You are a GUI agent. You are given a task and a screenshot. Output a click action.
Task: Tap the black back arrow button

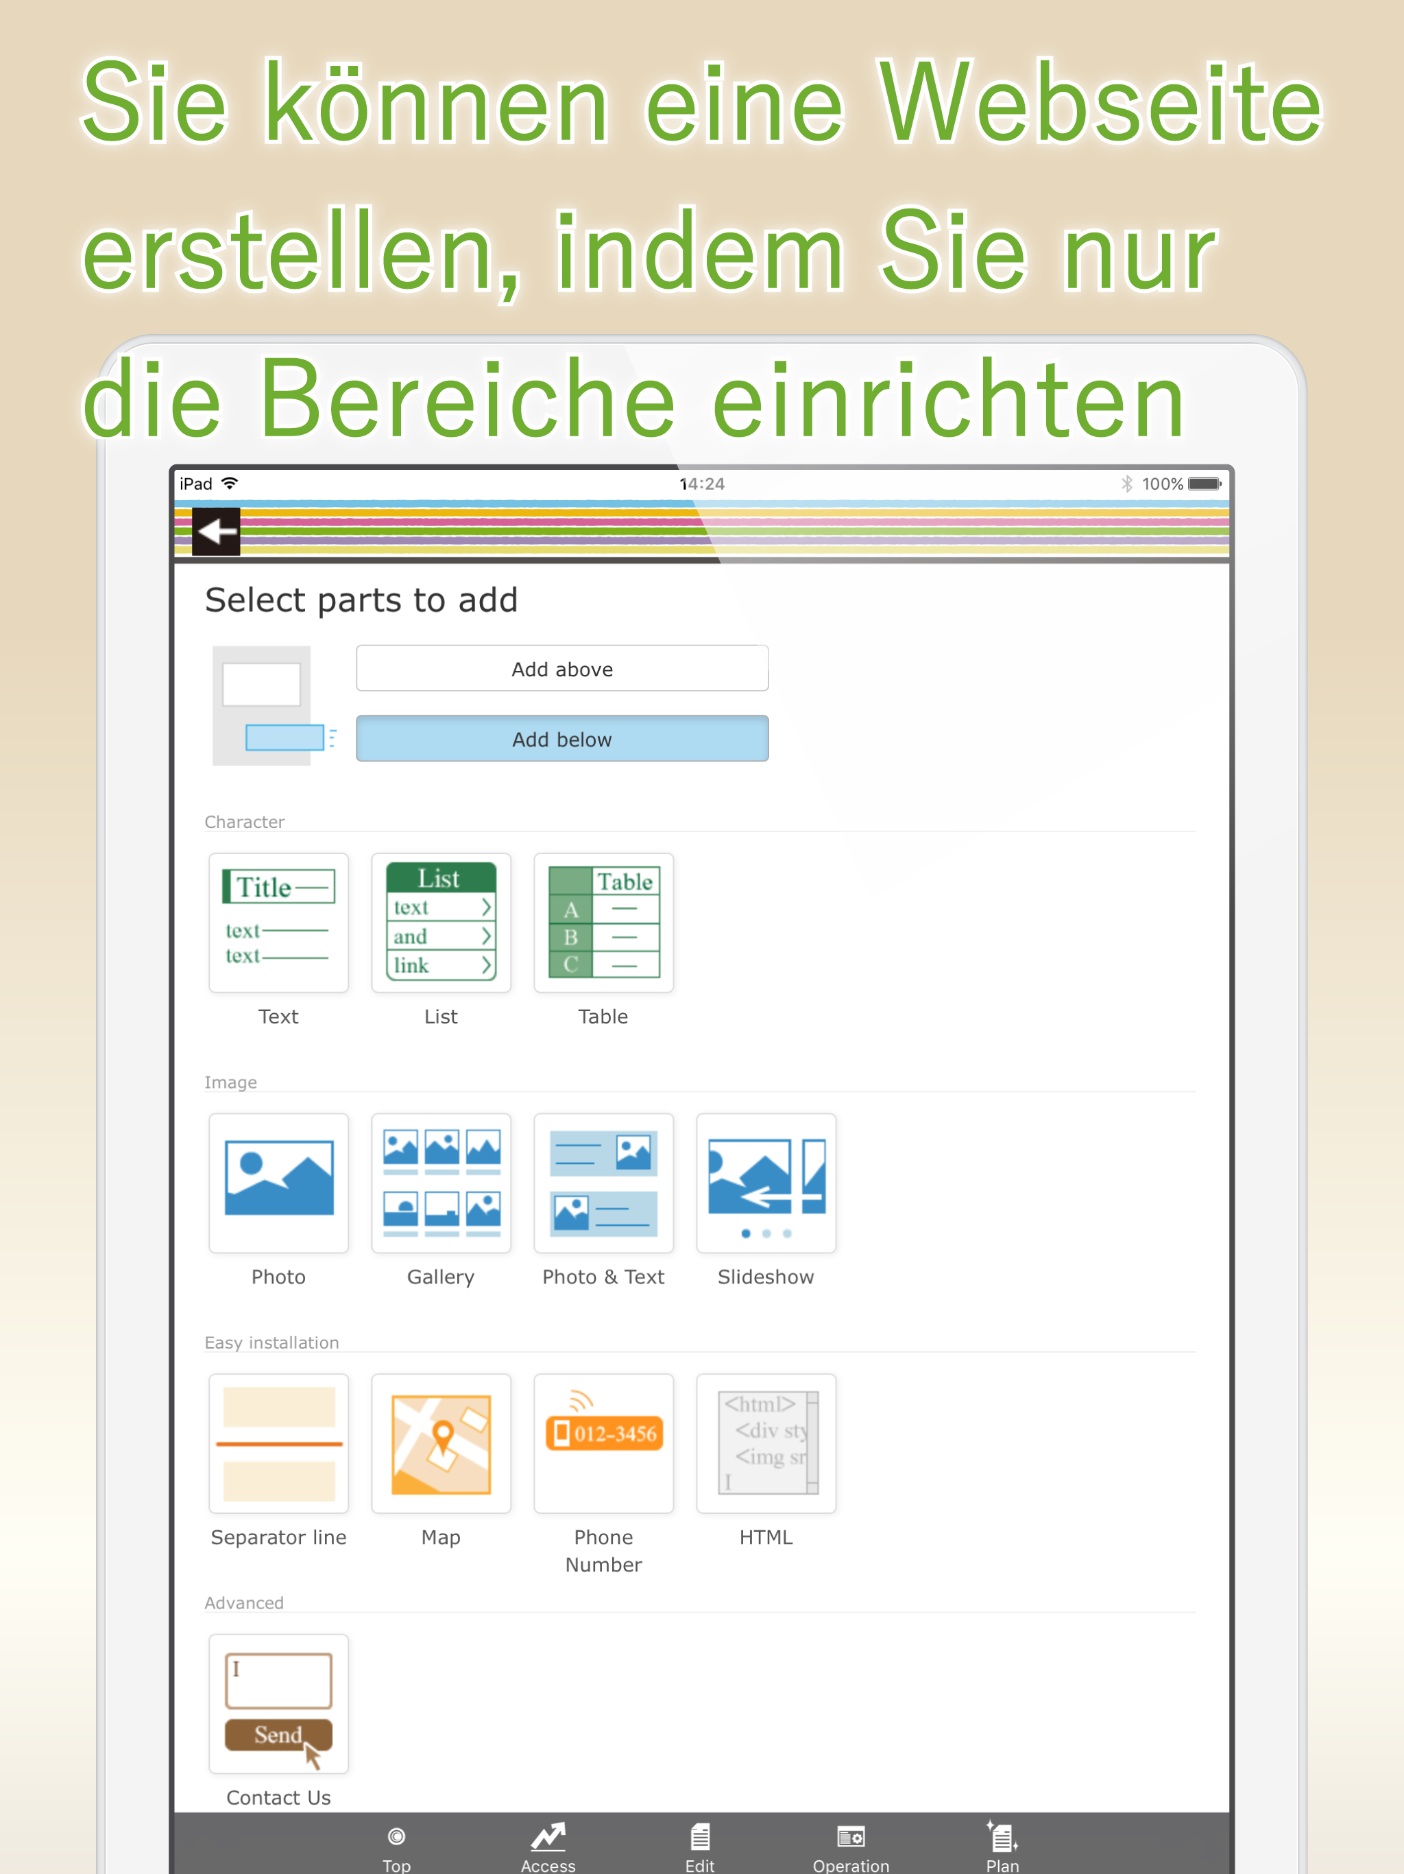[x=216, y=531]
